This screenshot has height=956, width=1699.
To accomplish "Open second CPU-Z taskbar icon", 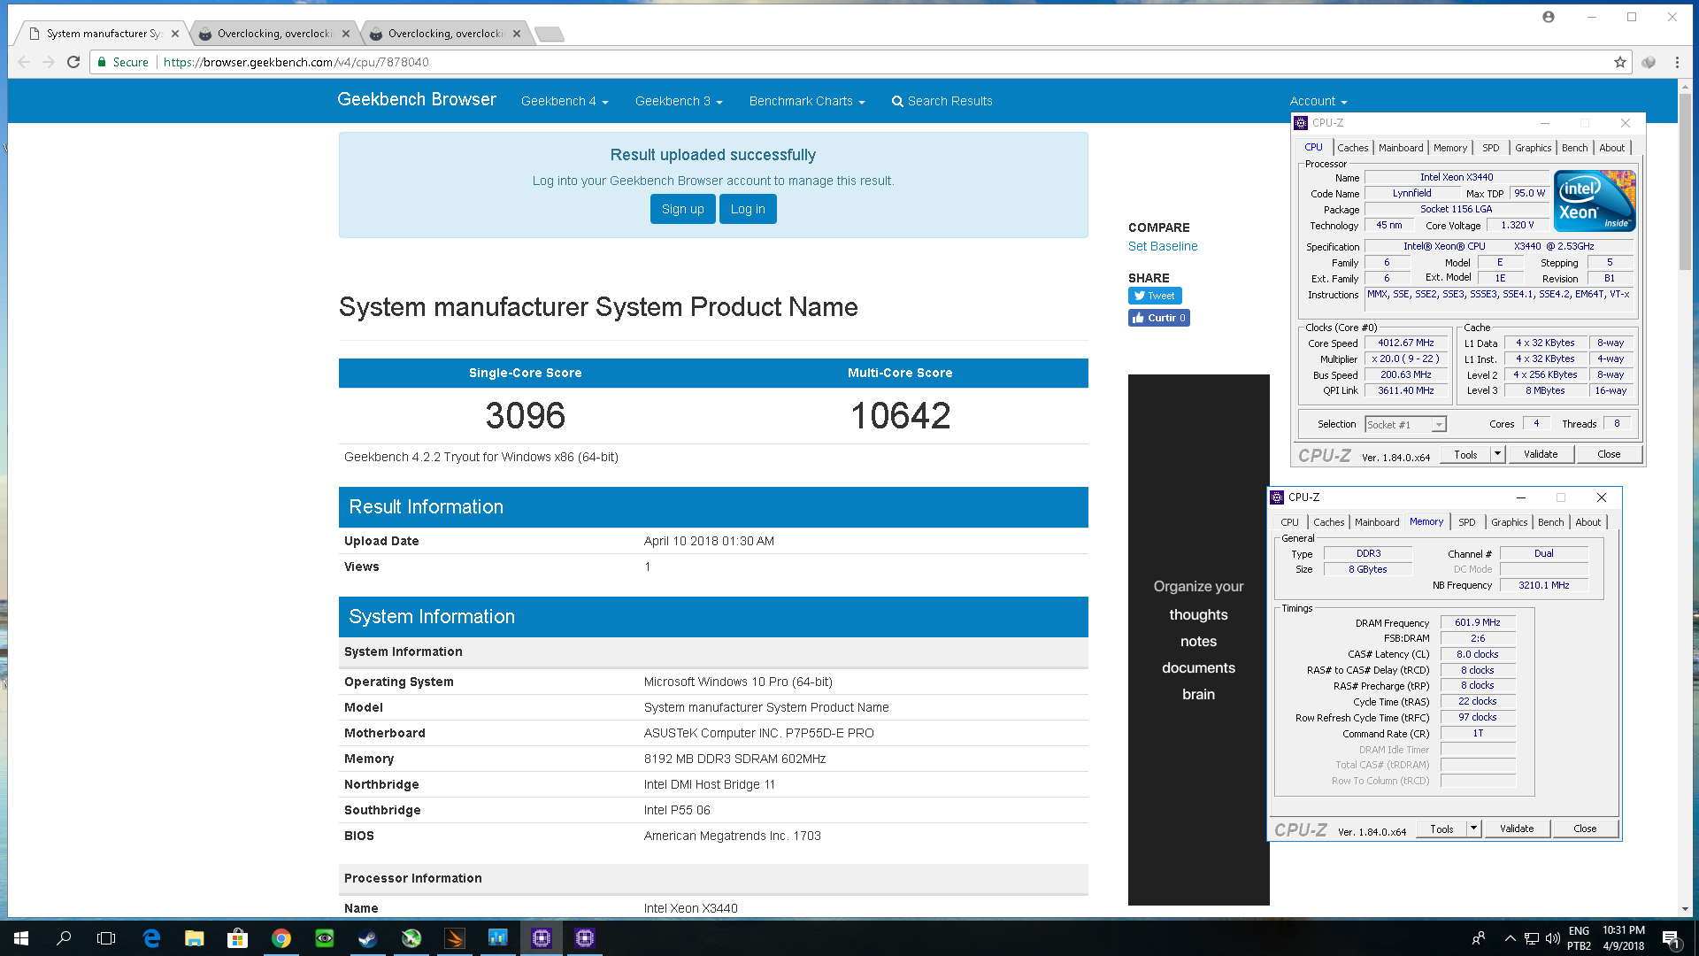I will 585,938.
